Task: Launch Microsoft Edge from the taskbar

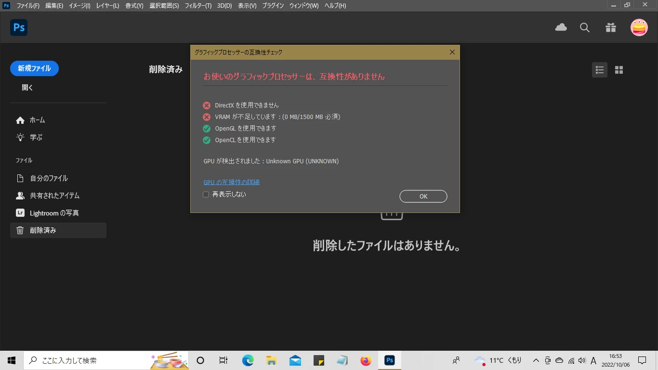Action: (248, 360)
